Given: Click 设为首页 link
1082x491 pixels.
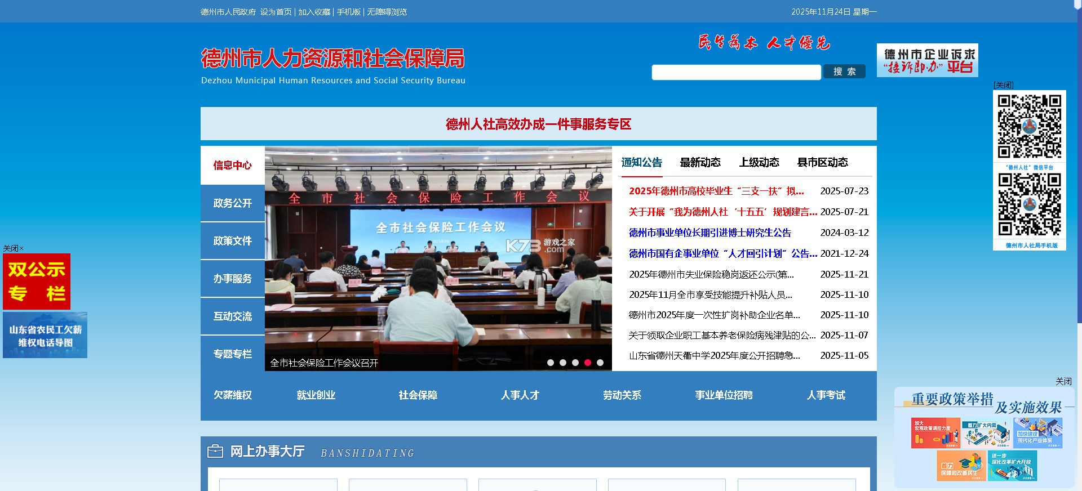Looking at the screenshot, I should [276, 12].
